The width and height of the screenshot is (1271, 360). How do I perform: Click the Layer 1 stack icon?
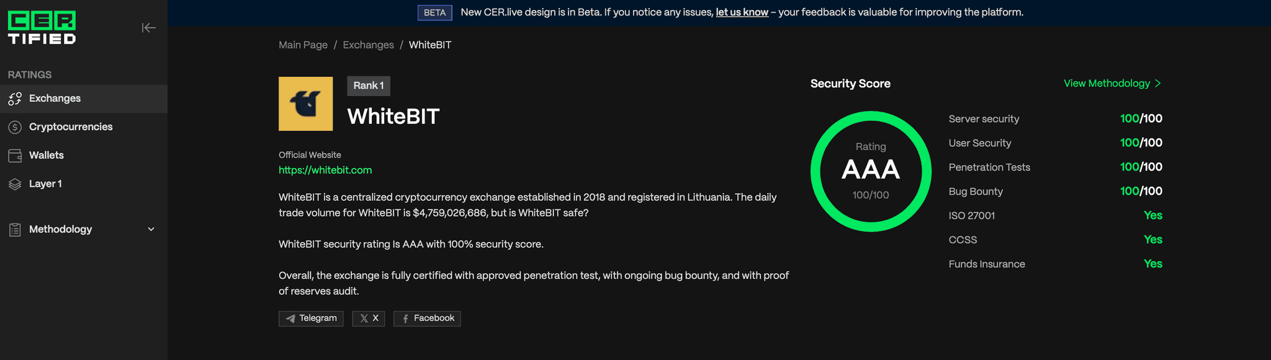[15, 184]
